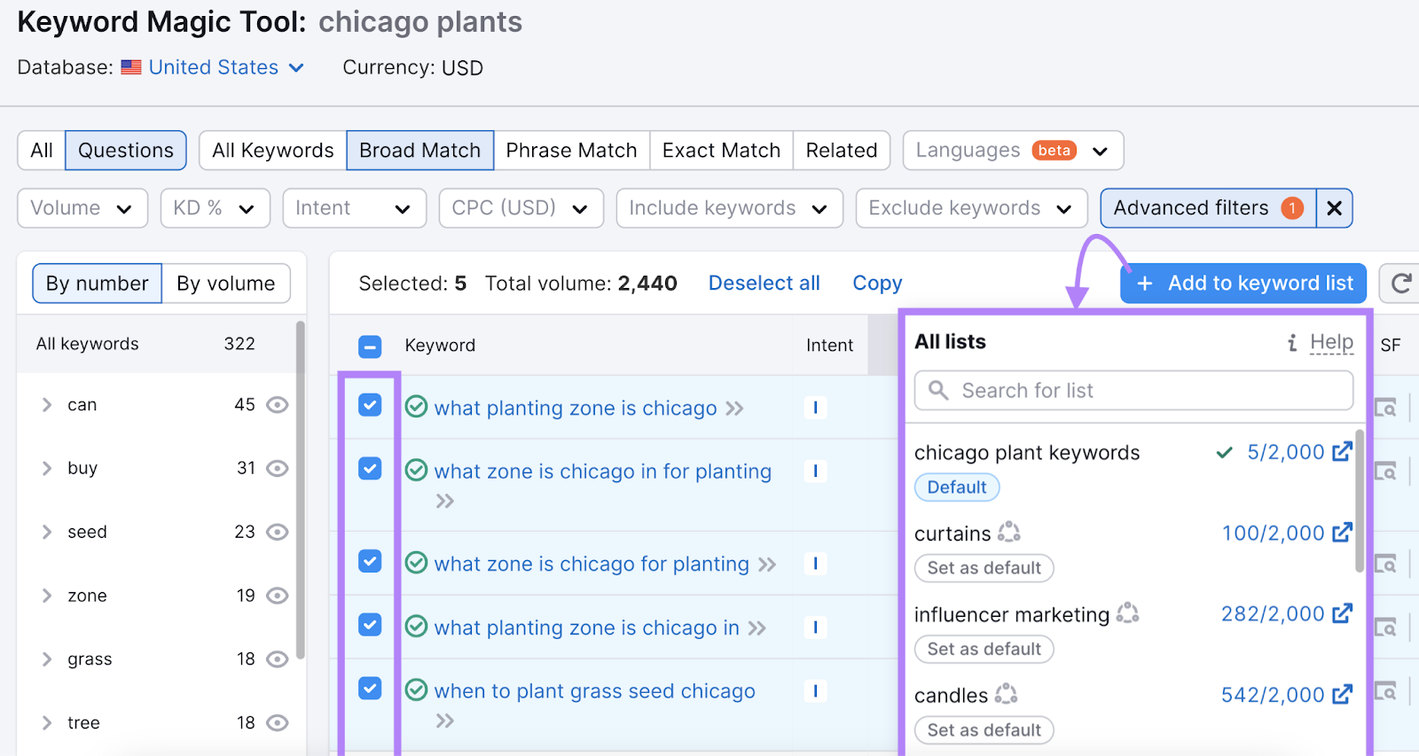The image size is (1419, 756).
Task: Switch to the All tab
Action: [42, 151]
